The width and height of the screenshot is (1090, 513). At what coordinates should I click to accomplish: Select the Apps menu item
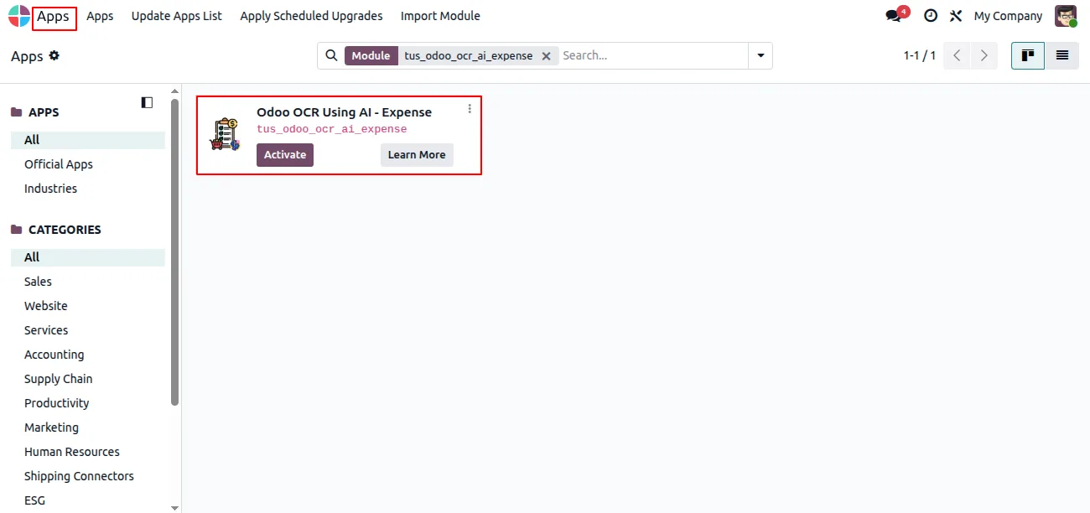[100, 16]
